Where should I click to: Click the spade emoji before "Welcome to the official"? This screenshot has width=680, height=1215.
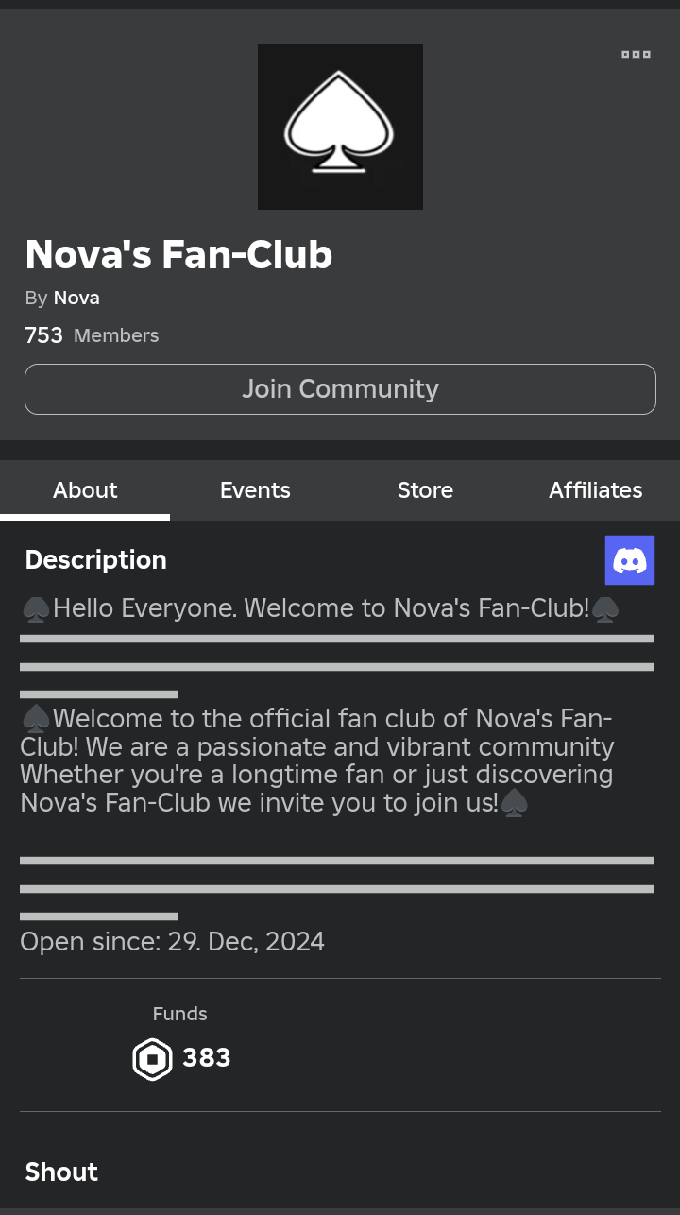coord(36,720)
